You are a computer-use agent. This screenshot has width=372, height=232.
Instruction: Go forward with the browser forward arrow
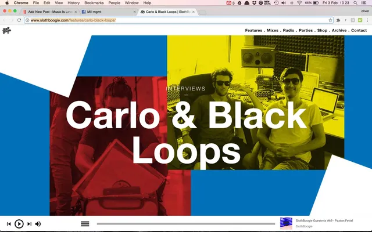pos(12,20)
